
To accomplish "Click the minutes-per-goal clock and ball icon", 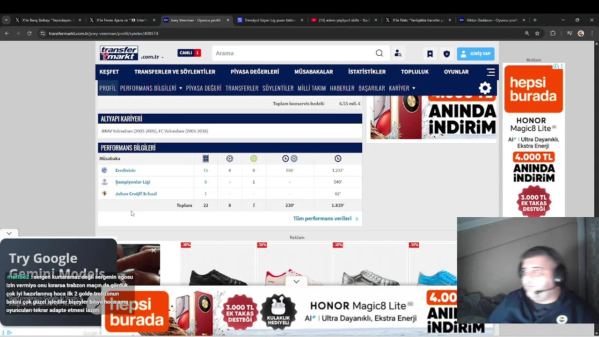I will click(x=290, y=159).
